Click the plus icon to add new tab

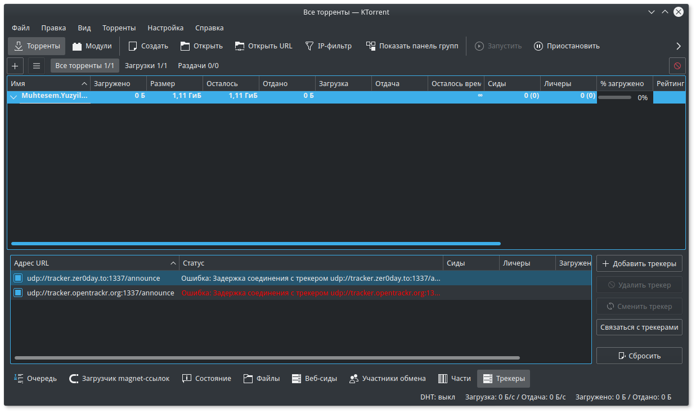pyautogui.click(x=15, y=66)
